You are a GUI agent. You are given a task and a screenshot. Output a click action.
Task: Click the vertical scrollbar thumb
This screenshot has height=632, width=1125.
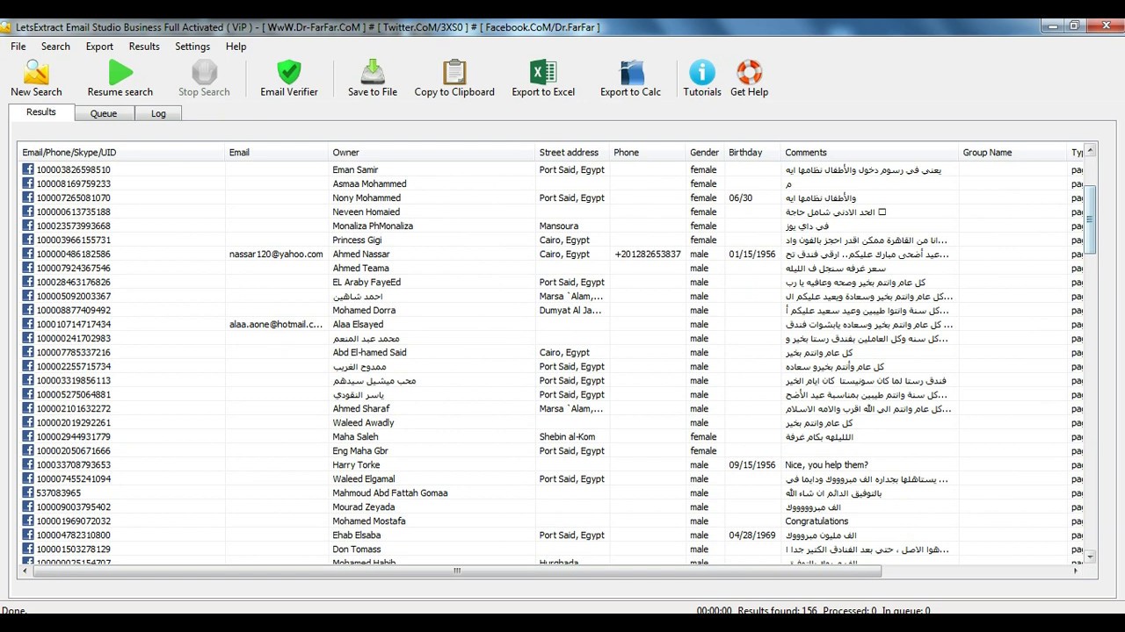[x=1090, y=219]
